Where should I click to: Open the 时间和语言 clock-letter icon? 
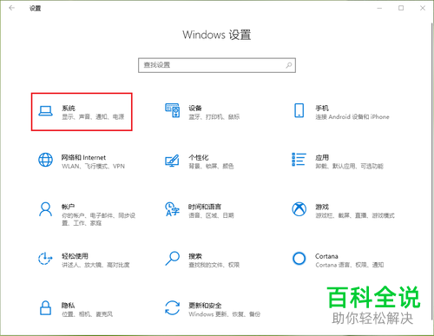(172, 209)
